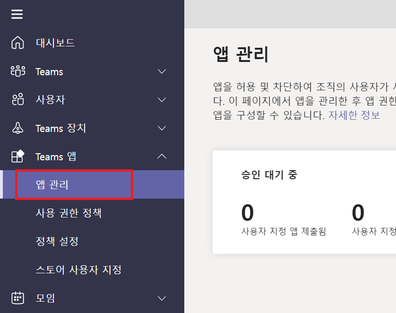This screenshot has width=396, height=313.
Task: Expand the 모임 section chevron
Action: (x=162, y=298)
